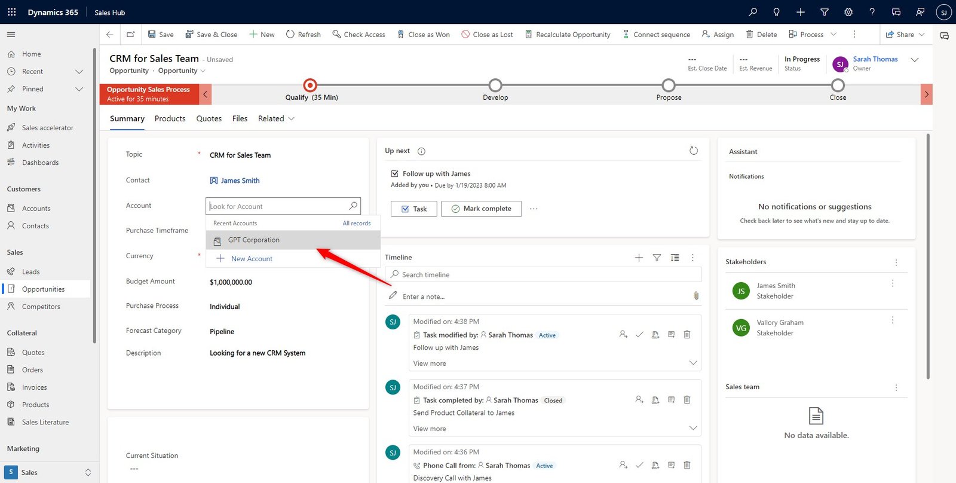
Task: Click the SJ account avatar in top bar
Action: coord(944,12)
